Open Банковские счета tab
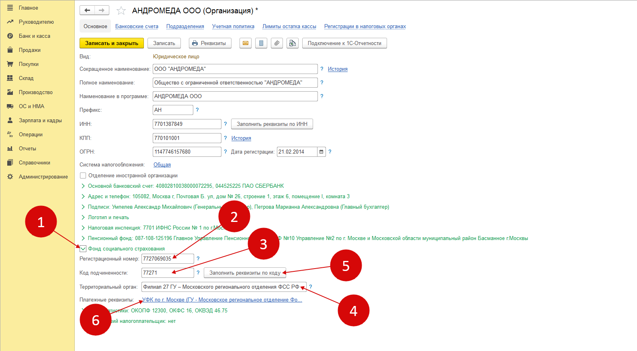 coord(137,27)
